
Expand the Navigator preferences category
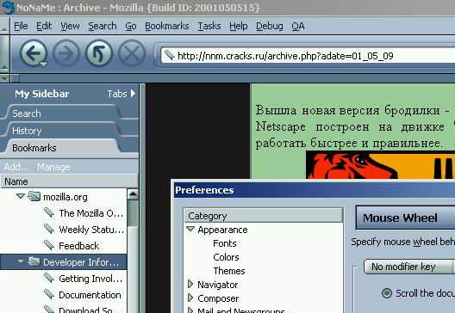190,284
